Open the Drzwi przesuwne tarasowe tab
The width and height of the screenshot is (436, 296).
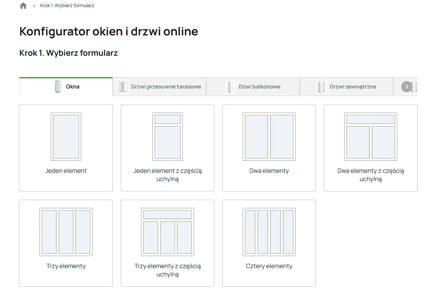[166, 87]
